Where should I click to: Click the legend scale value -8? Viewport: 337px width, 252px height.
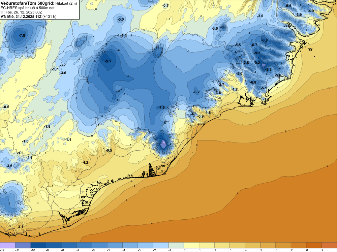[62, 250]
